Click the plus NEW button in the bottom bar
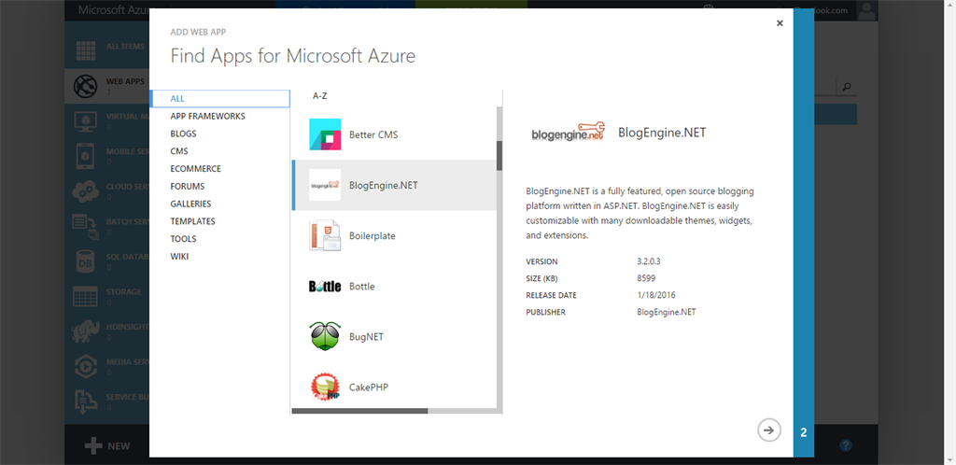956x465 pixels. pyautogui.click(x=107, y=446)
